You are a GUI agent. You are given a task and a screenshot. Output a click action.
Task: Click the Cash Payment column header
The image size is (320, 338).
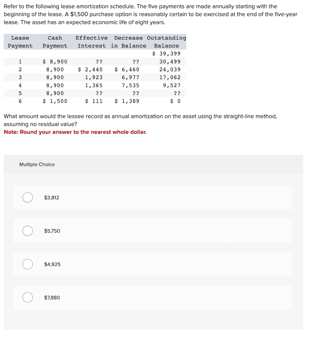click(x=55, y=42)
